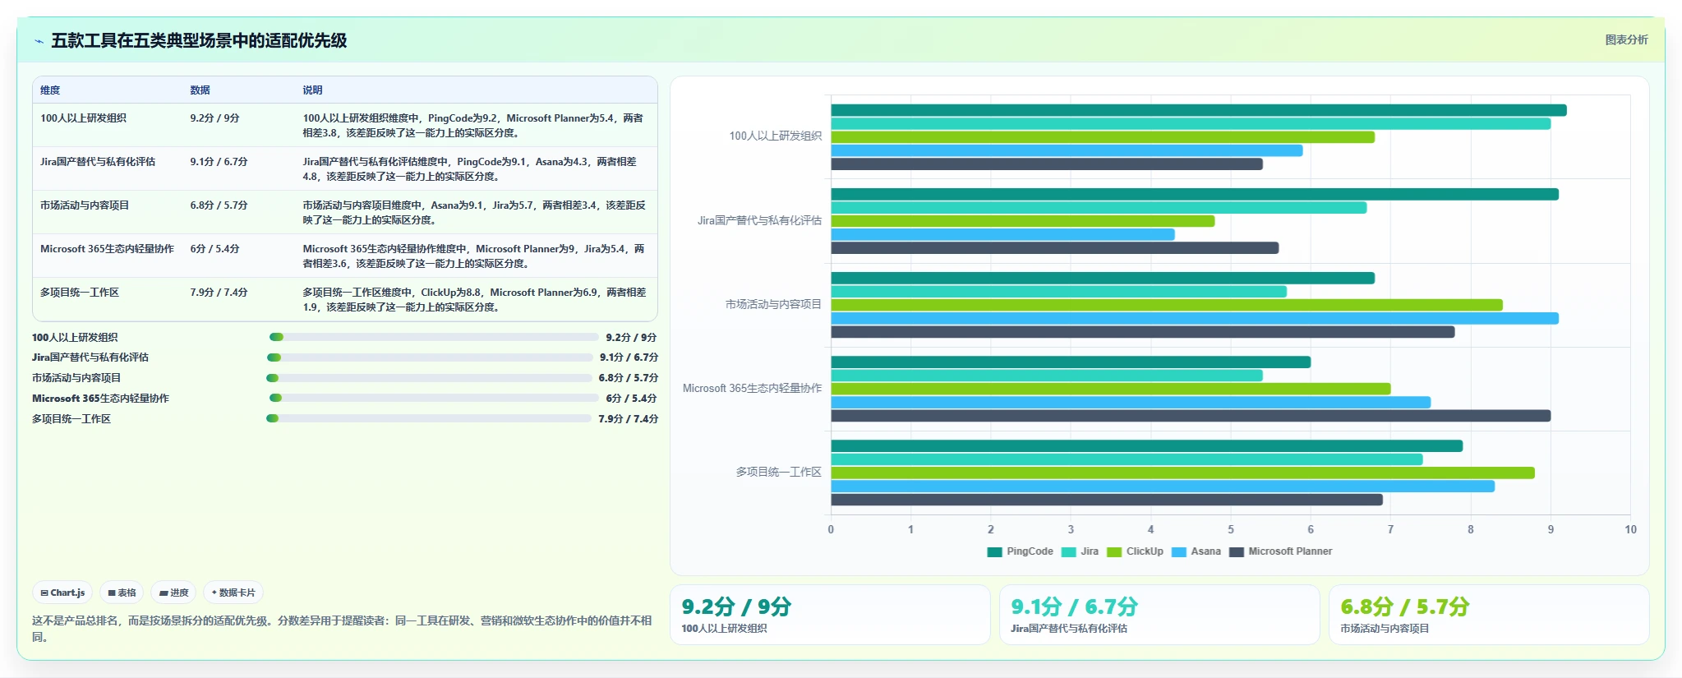Click the Jira bar for 市场活动与内容项目
1682x678 pixels.
tap(1058, 292)
